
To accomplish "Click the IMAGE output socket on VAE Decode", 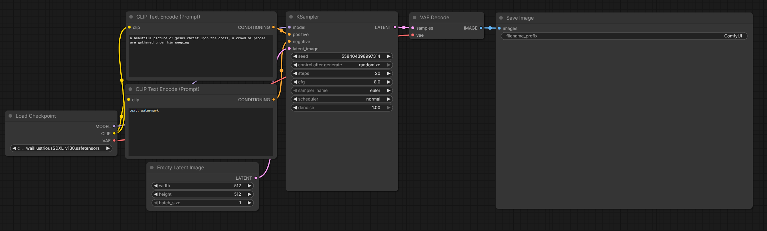I will (481, 28).
